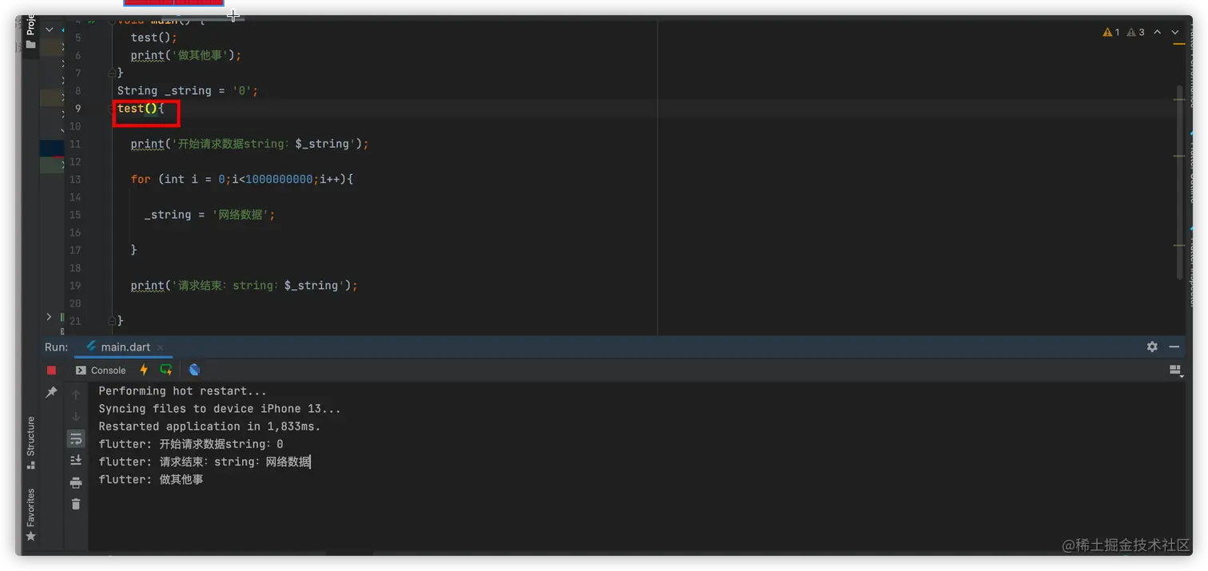Click the editor vertical scrollbar
1208x571 pixels.
[1180, 182]
